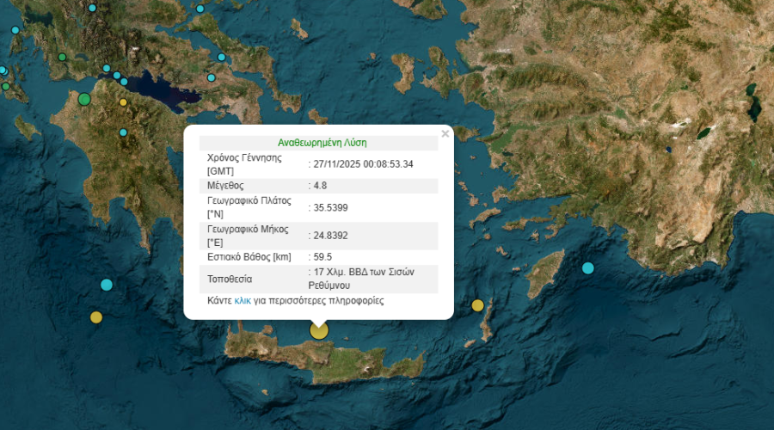
Task: Select the cyan marker in sea east of Rhodes
Action: tap(588, 268)
